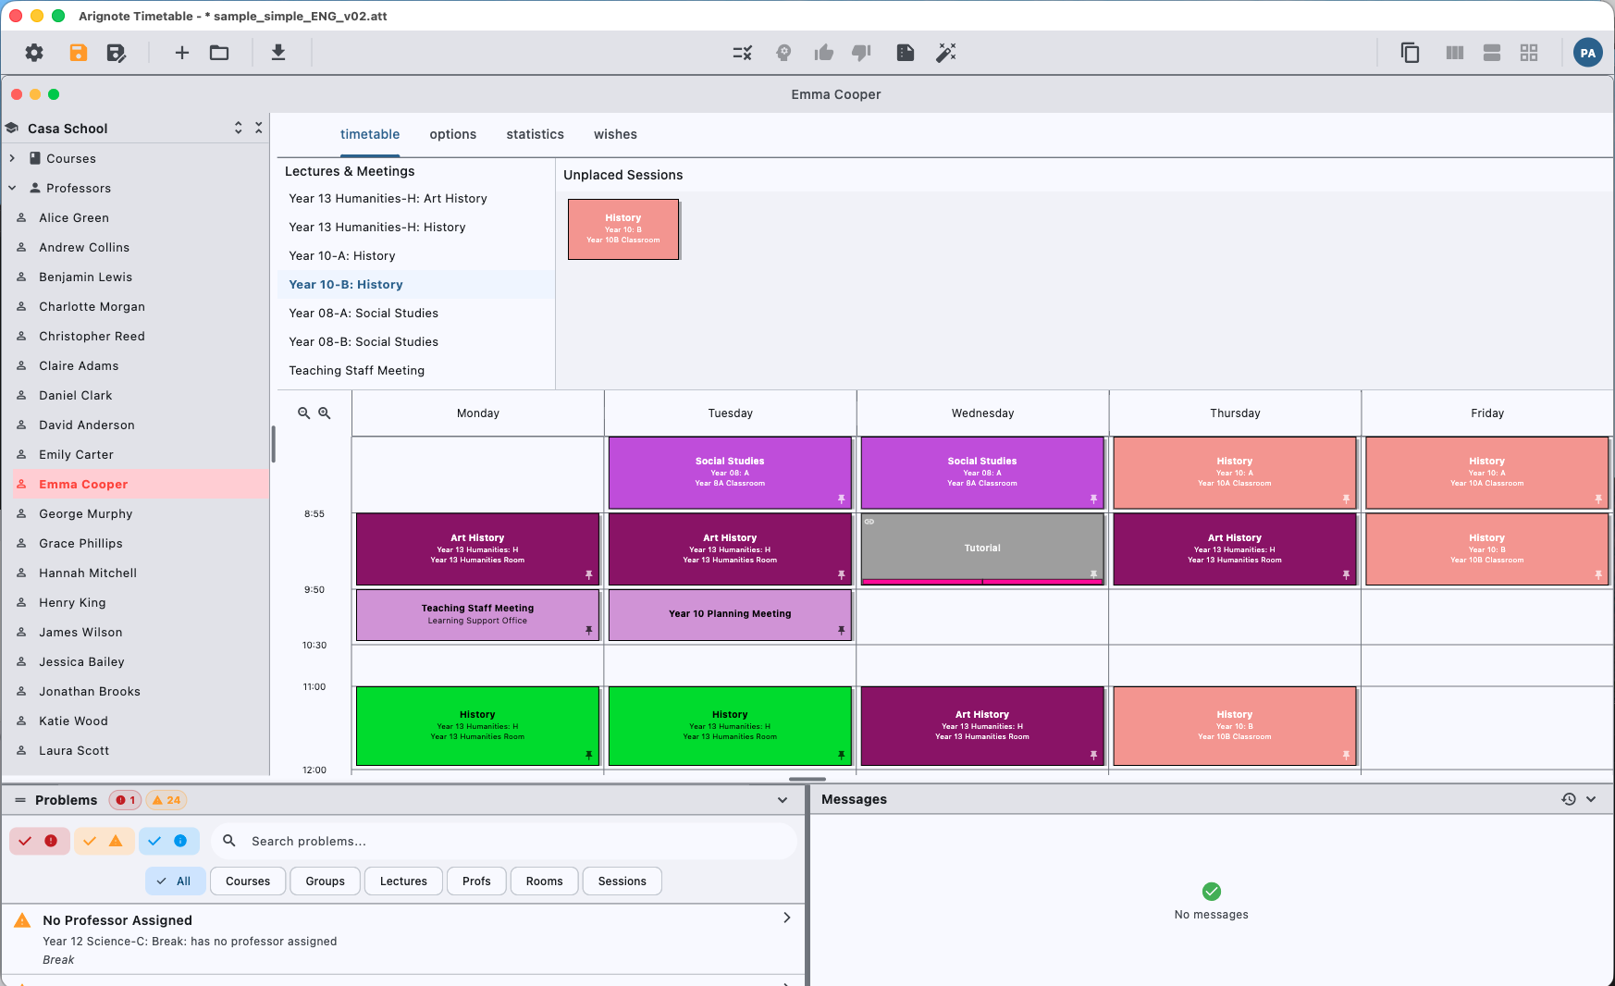The width and height of the screenshot is (1615, 986).
Task: Zoom in the timetable grid
Action: pyautogui.click(x=325, y=413)
